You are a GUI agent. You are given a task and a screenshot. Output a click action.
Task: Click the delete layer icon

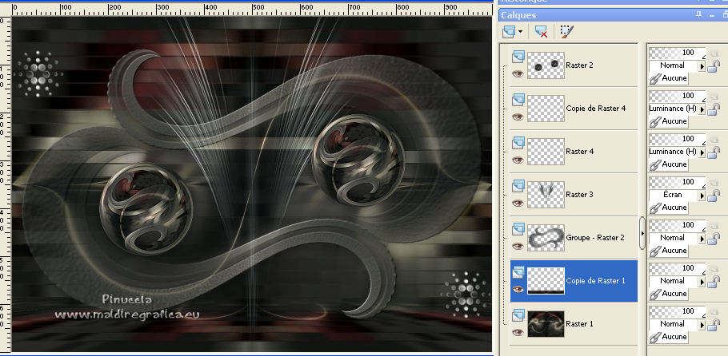click(541, 31)
